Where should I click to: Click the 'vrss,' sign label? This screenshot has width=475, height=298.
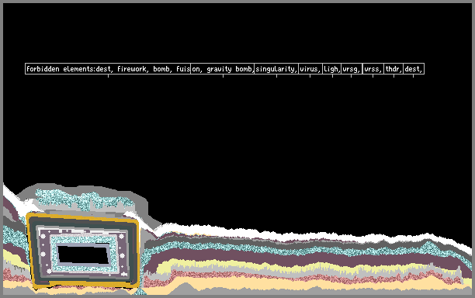373,69
